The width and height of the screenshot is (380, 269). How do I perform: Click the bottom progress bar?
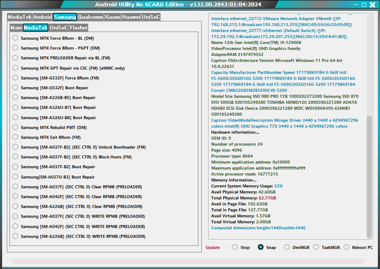coord(188,261)
